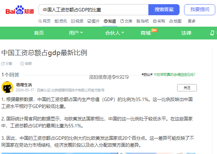
Task: Go to 首页 in the green navigation bar
Action: click(39, 33)
